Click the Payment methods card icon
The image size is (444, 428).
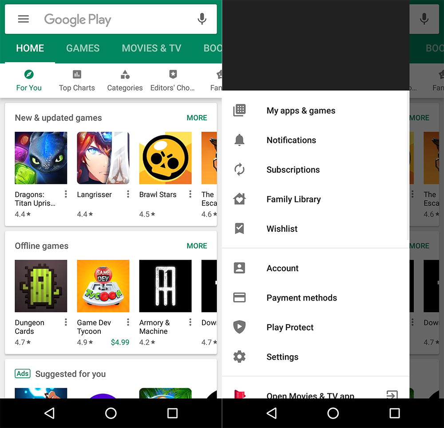tap(239, 297)
